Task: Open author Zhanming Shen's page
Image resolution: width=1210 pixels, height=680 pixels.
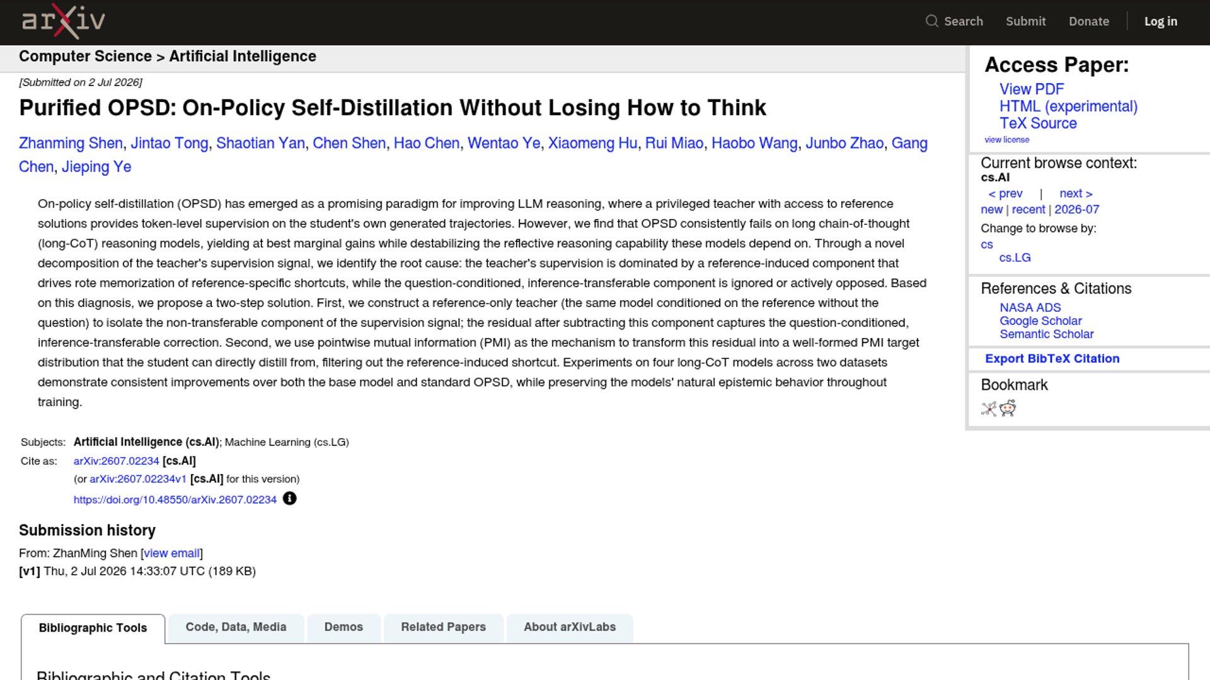Action: 71,144
